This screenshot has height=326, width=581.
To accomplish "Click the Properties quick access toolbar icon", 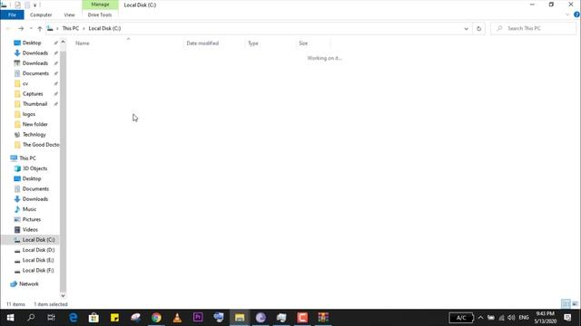I will tap(17, 5).
